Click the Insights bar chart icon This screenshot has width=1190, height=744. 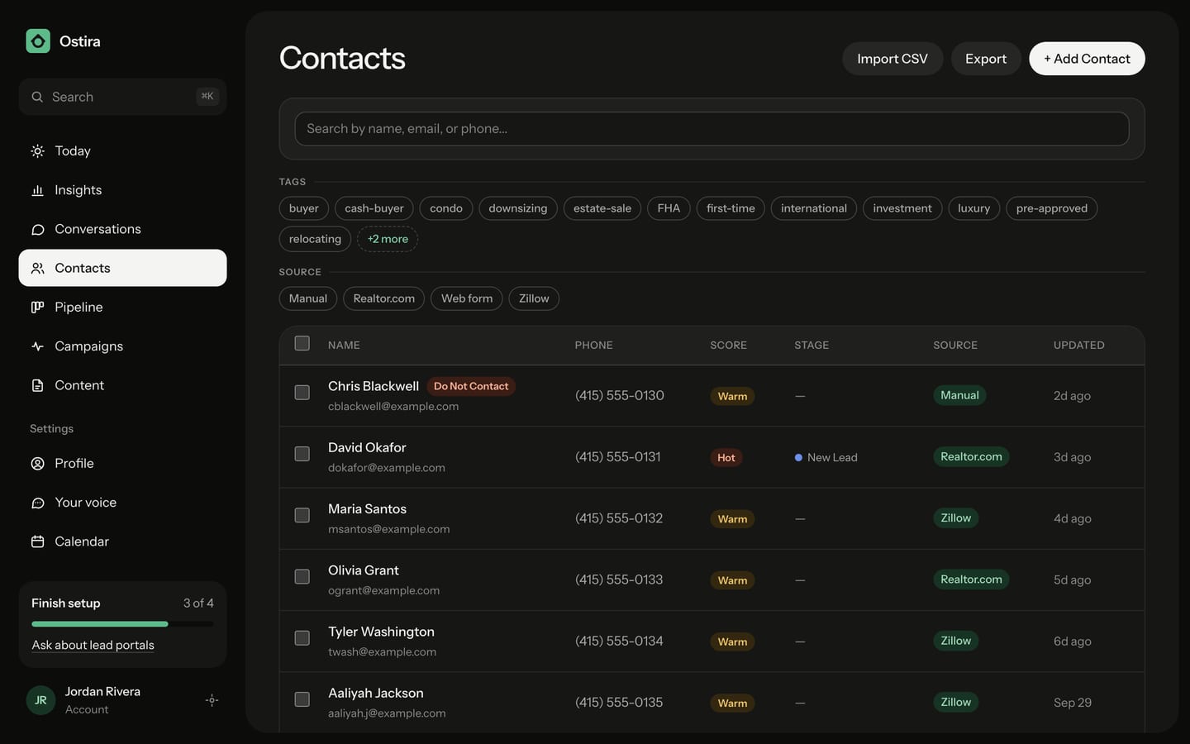[x=37, y=190]
